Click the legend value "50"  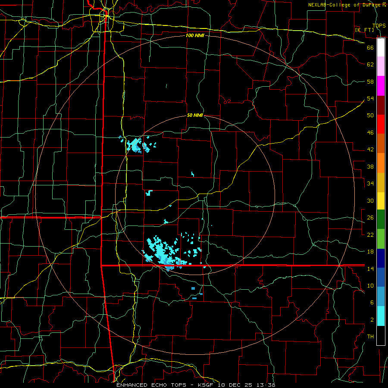click(370, 116)
